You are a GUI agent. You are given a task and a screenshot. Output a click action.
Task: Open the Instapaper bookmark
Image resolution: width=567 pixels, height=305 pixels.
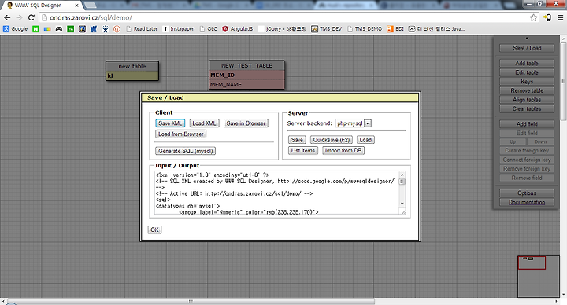[x=178, y=29]
